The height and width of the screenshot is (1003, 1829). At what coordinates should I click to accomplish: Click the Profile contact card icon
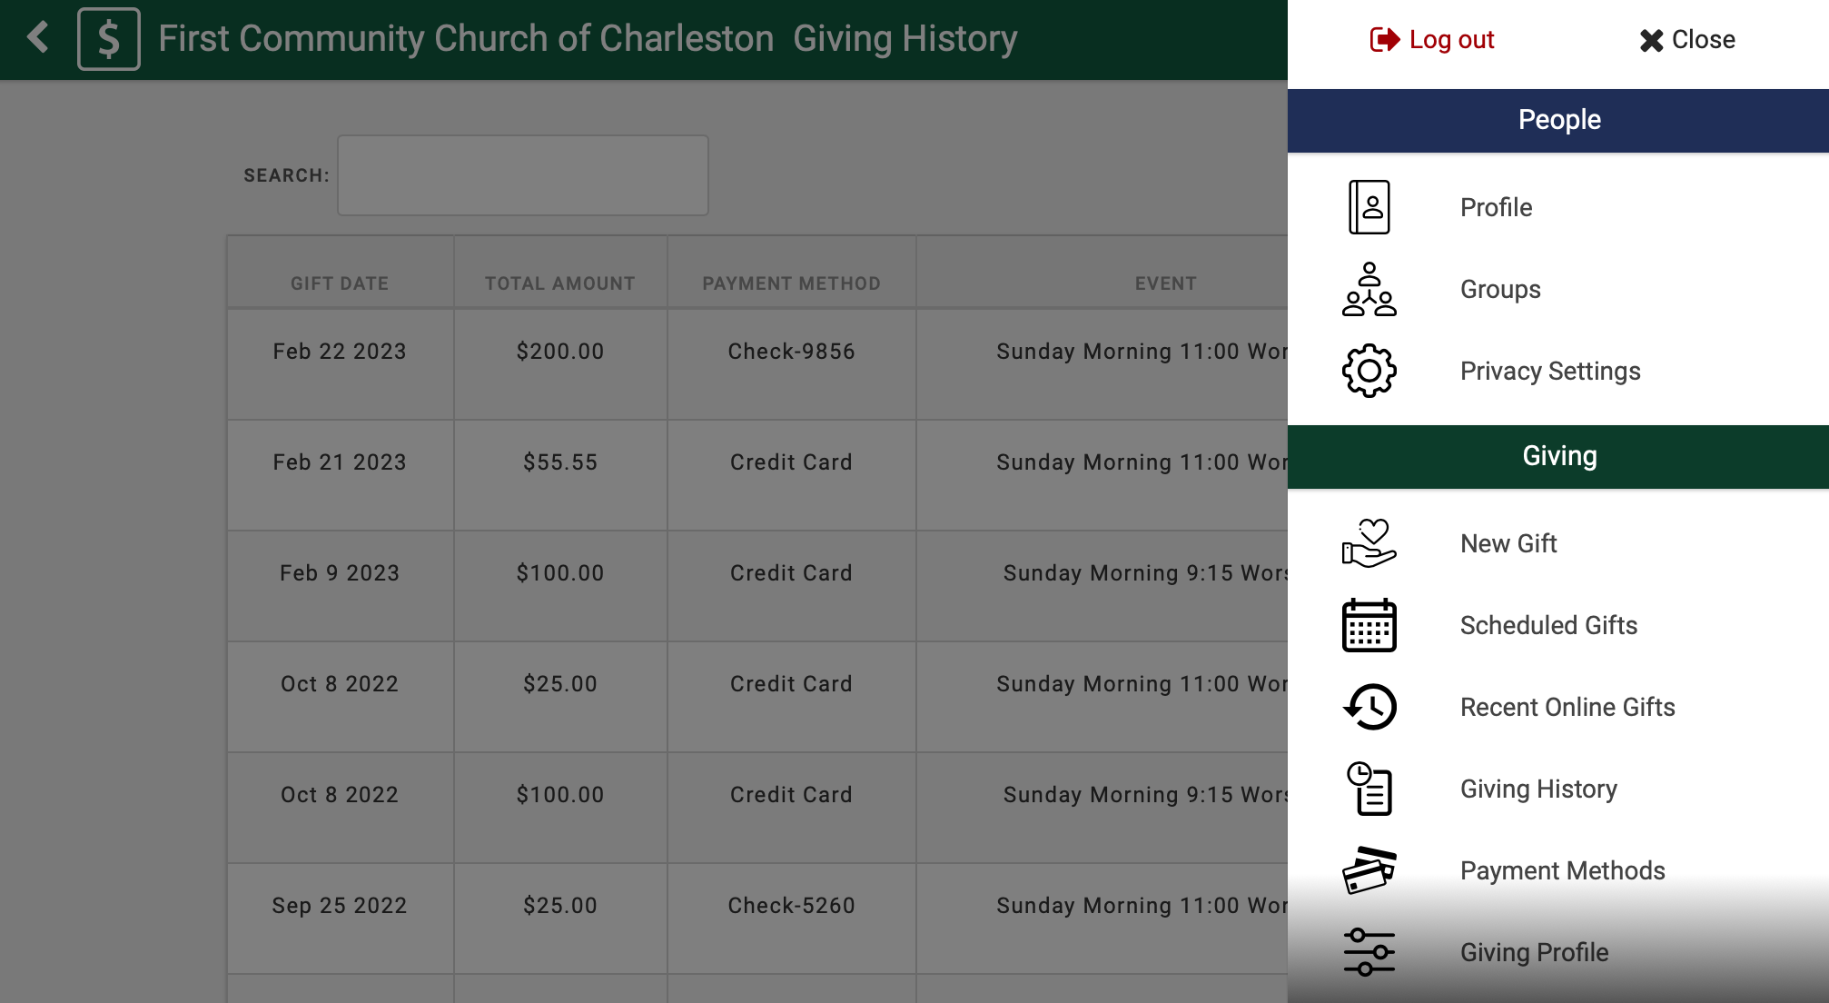pyautogui.click(x=1369, y=207)
